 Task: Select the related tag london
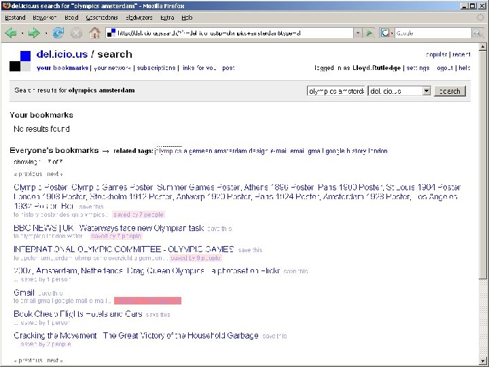click(x=378, y=151)
